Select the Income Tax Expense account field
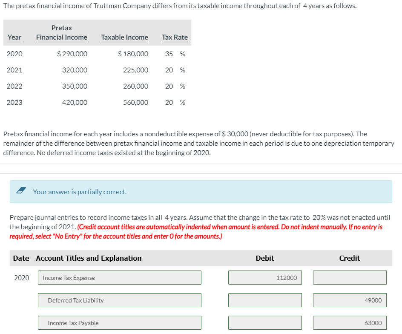 click(120, 278)
